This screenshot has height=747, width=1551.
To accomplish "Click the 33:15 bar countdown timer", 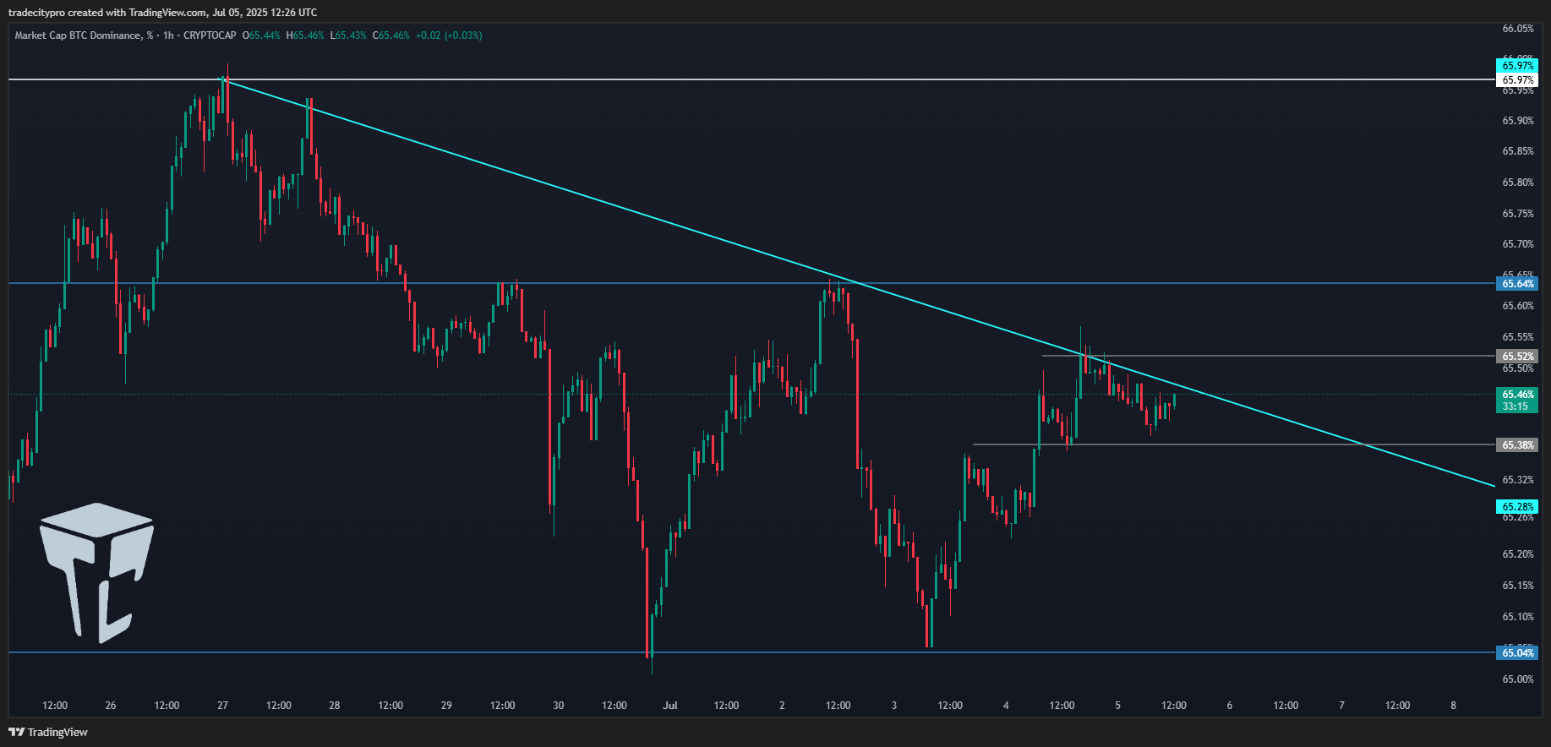I will [1517, 406].
